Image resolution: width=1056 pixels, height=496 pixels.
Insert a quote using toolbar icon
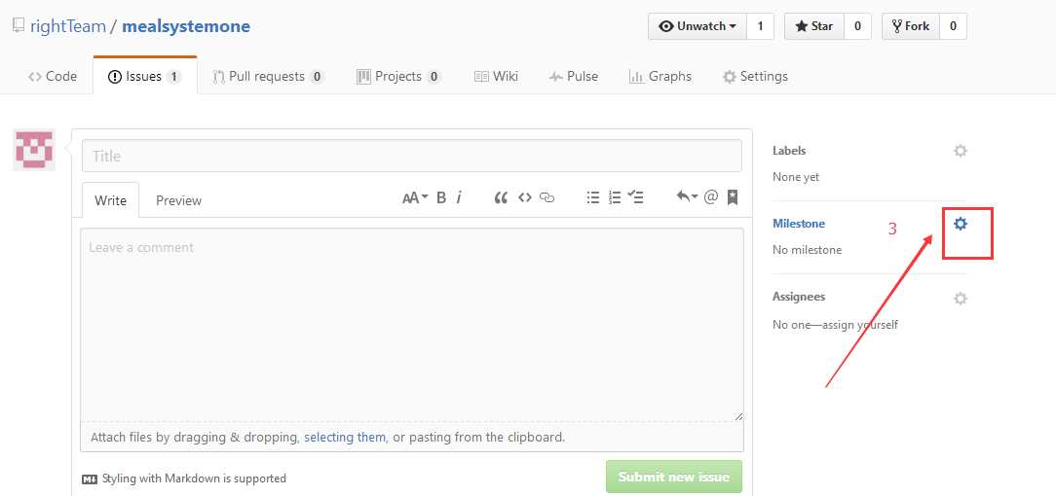[501, 197]
